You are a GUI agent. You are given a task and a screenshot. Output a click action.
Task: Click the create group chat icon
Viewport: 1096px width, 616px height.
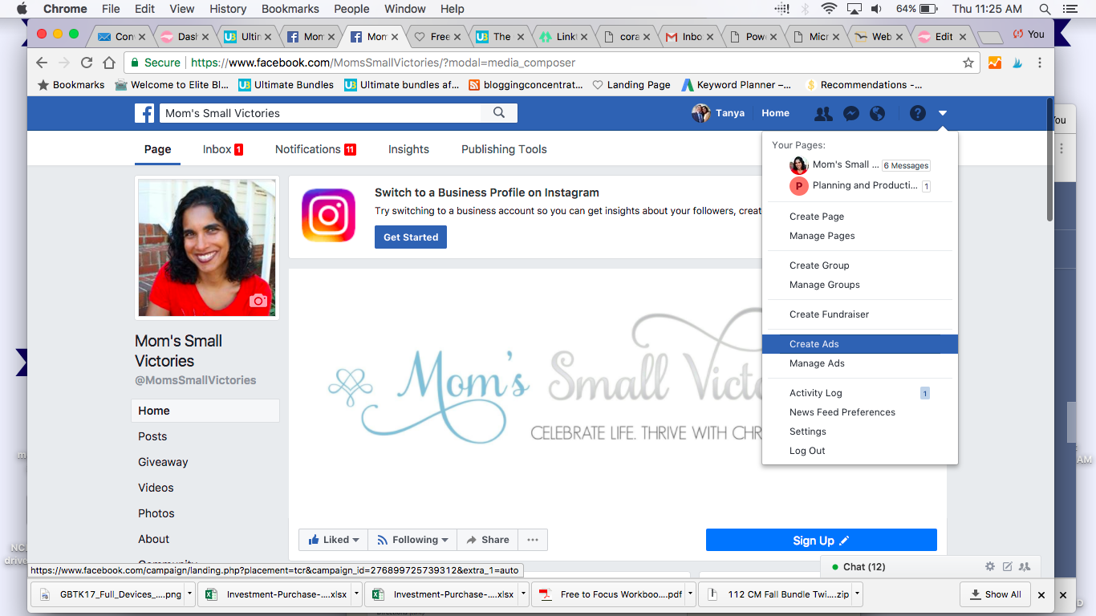[x=1025, y=566]
